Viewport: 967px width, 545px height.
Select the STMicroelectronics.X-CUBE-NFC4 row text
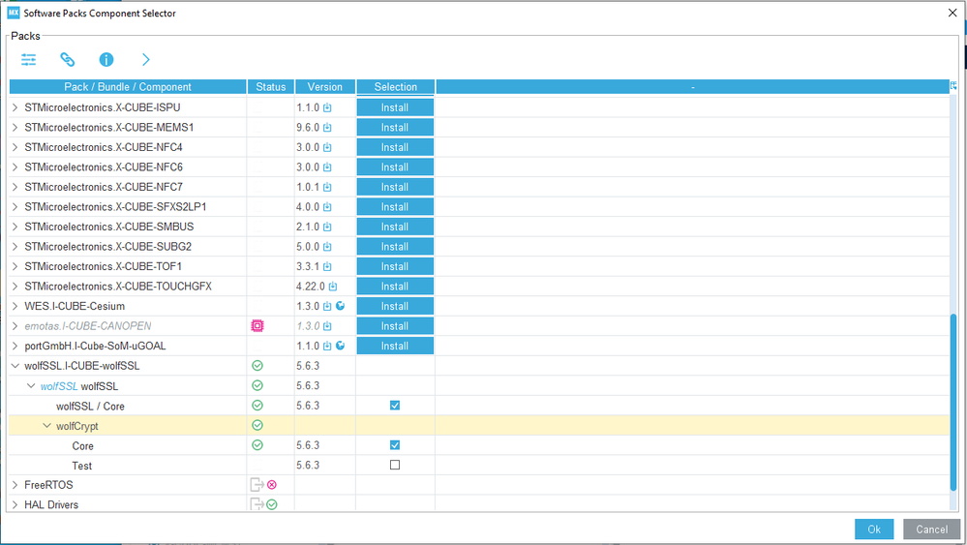tap(104, 147)
